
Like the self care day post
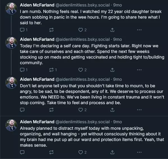tap(82, 70)
